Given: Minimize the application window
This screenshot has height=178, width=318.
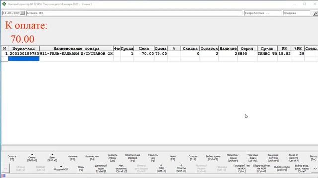Looking at the screenshot, I should point(295,4).
